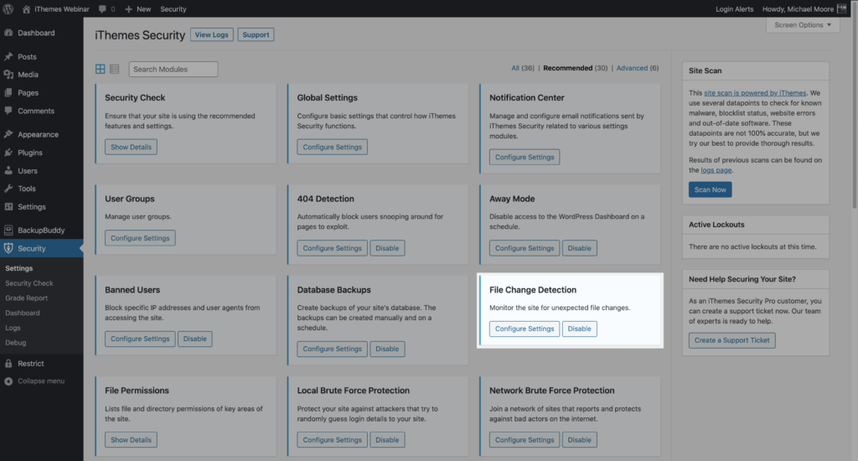
Task: Configure Settings for Away Mode
Action: (x=525, y=248)
